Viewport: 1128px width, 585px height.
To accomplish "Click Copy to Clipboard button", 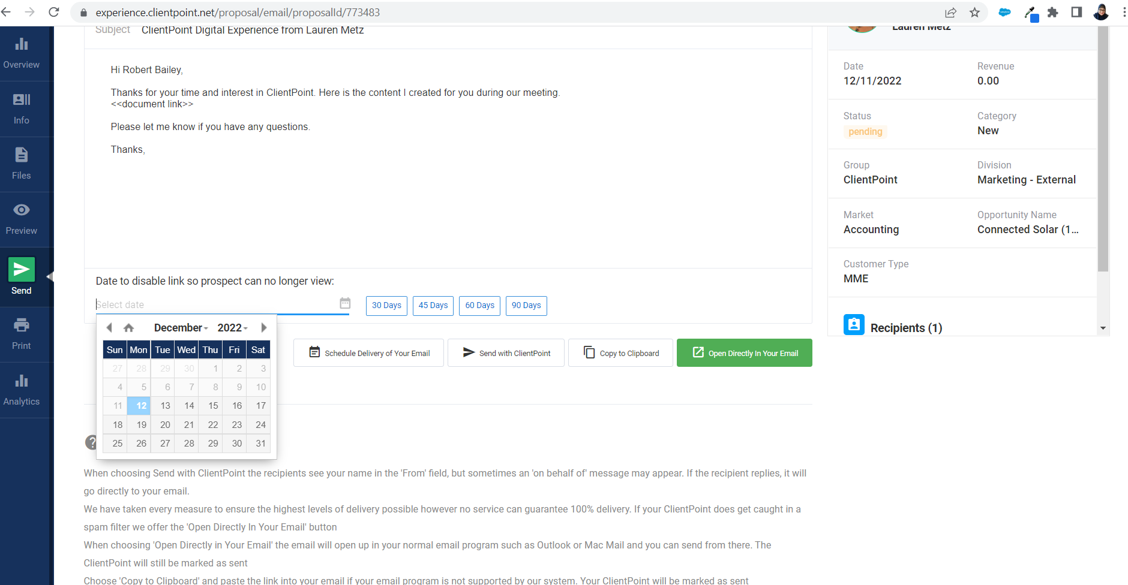I will point(620,352).
